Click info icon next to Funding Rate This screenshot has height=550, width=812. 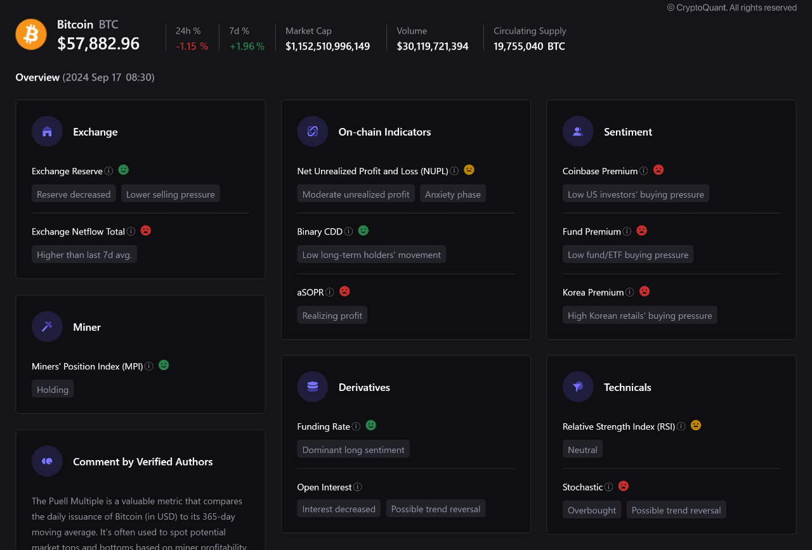(x=357, y=426)
